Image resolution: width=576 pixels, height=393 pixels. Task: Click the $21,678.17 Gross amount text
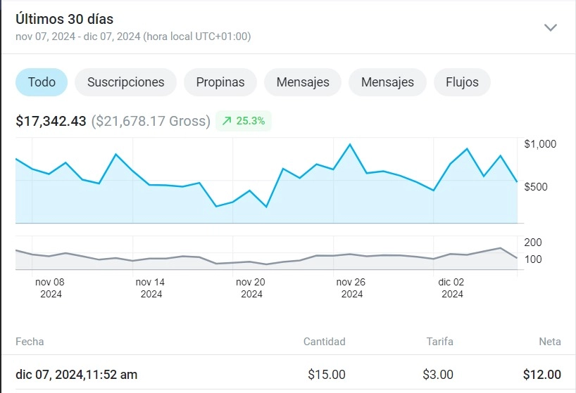coord(151,121)
